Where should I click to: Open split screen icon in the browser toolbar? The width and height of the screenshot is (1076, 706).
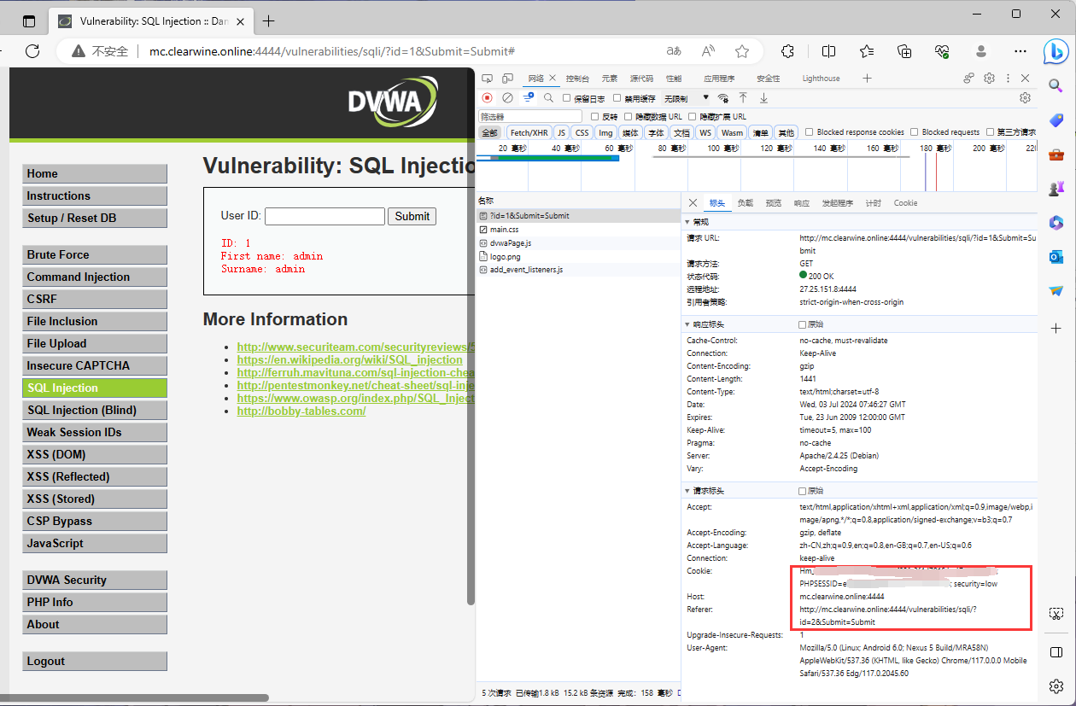click(x=828, y=51)
